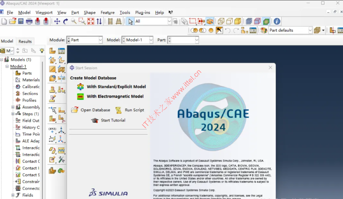Open the Feature menu
The image size is (343, 199).
tap(107, 13)
